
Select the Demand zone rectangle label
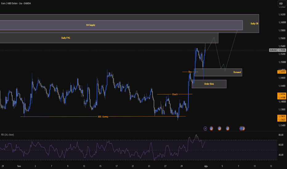pyautogui.click(x=237, y=72)
